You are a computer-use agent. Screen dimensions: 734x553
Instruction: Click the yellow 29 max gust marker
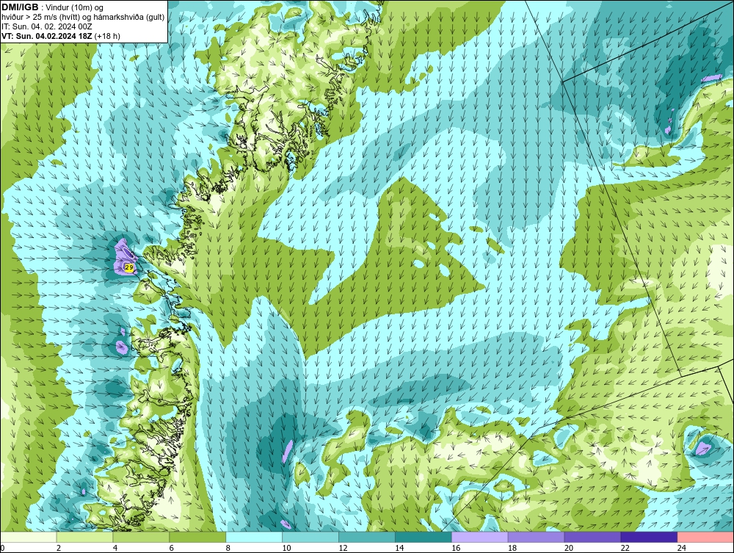[129, 267]
